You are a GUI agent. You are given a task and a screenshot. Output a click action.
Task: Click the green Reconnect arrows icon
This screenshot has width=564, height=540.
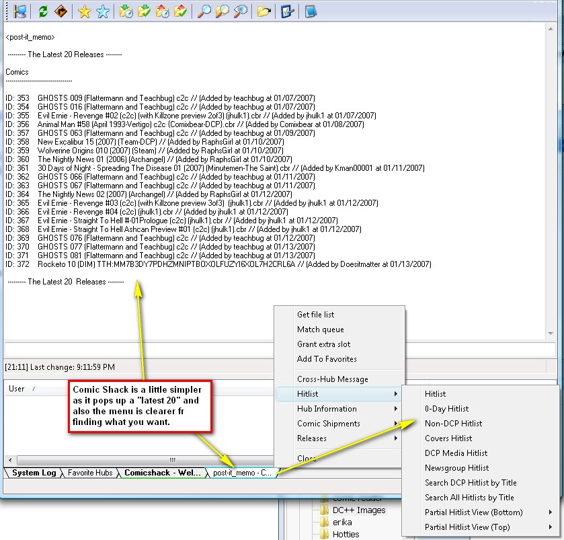coord(43,11)
